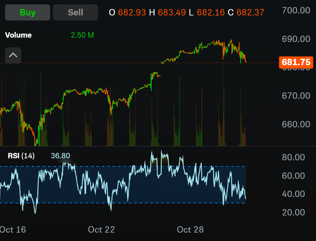Select the RSI (14) indicator label
316x241 pixels.
(x=21, y=156)
